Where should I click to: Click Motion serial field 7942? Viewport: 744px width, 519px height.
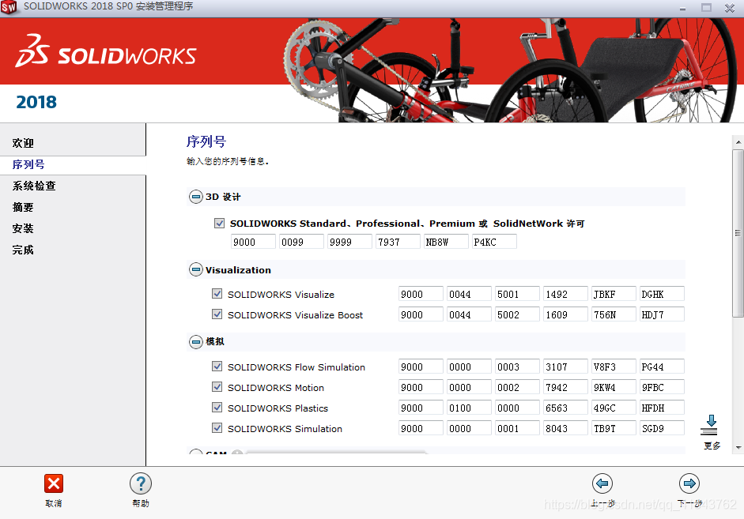tap(565, 387)
